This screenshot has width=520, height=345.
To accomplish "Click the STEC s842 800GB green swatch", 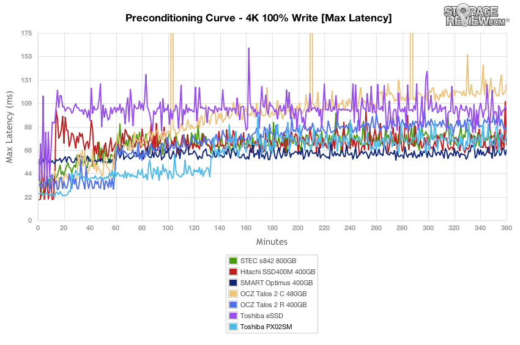I will (x=233, y=261).
